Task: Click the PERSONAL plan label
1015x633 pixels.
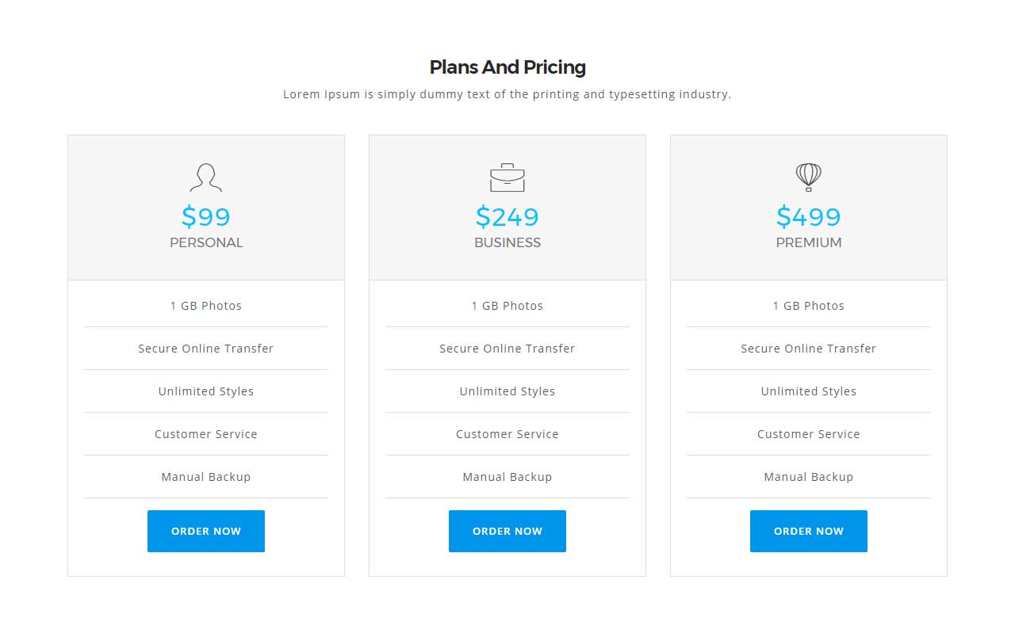Action: [206, 242]
